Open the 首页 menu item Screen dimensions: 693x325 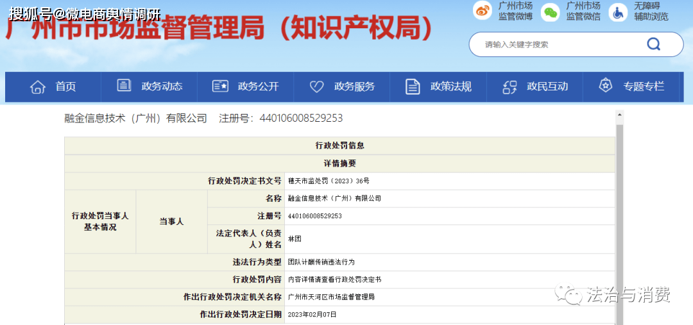click(x=65, y=87)
